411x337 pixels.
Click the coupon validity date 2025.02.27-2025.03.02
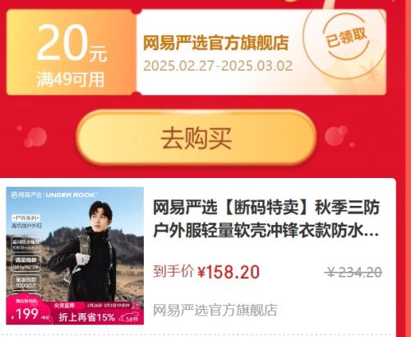218,66
